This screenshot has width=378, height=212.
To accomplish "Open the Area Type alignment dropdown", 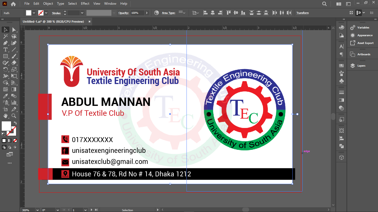I will click(x=182, y=13).
